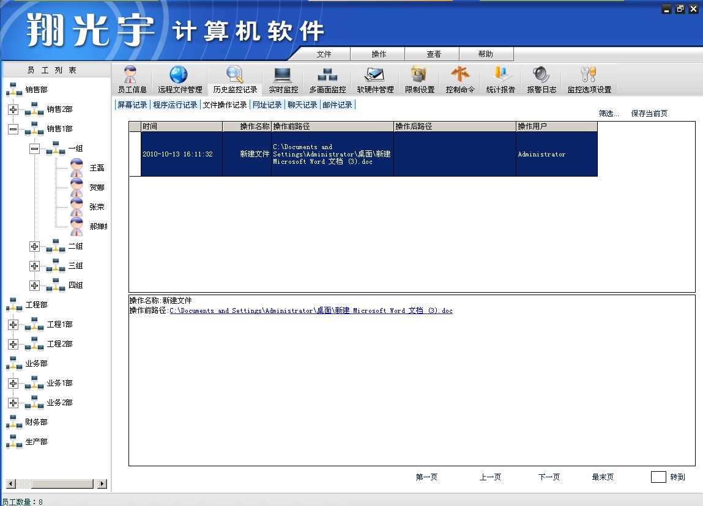Open the 文件 menu
Viewport: 703px width, 506px height.
tap(324, 54)
